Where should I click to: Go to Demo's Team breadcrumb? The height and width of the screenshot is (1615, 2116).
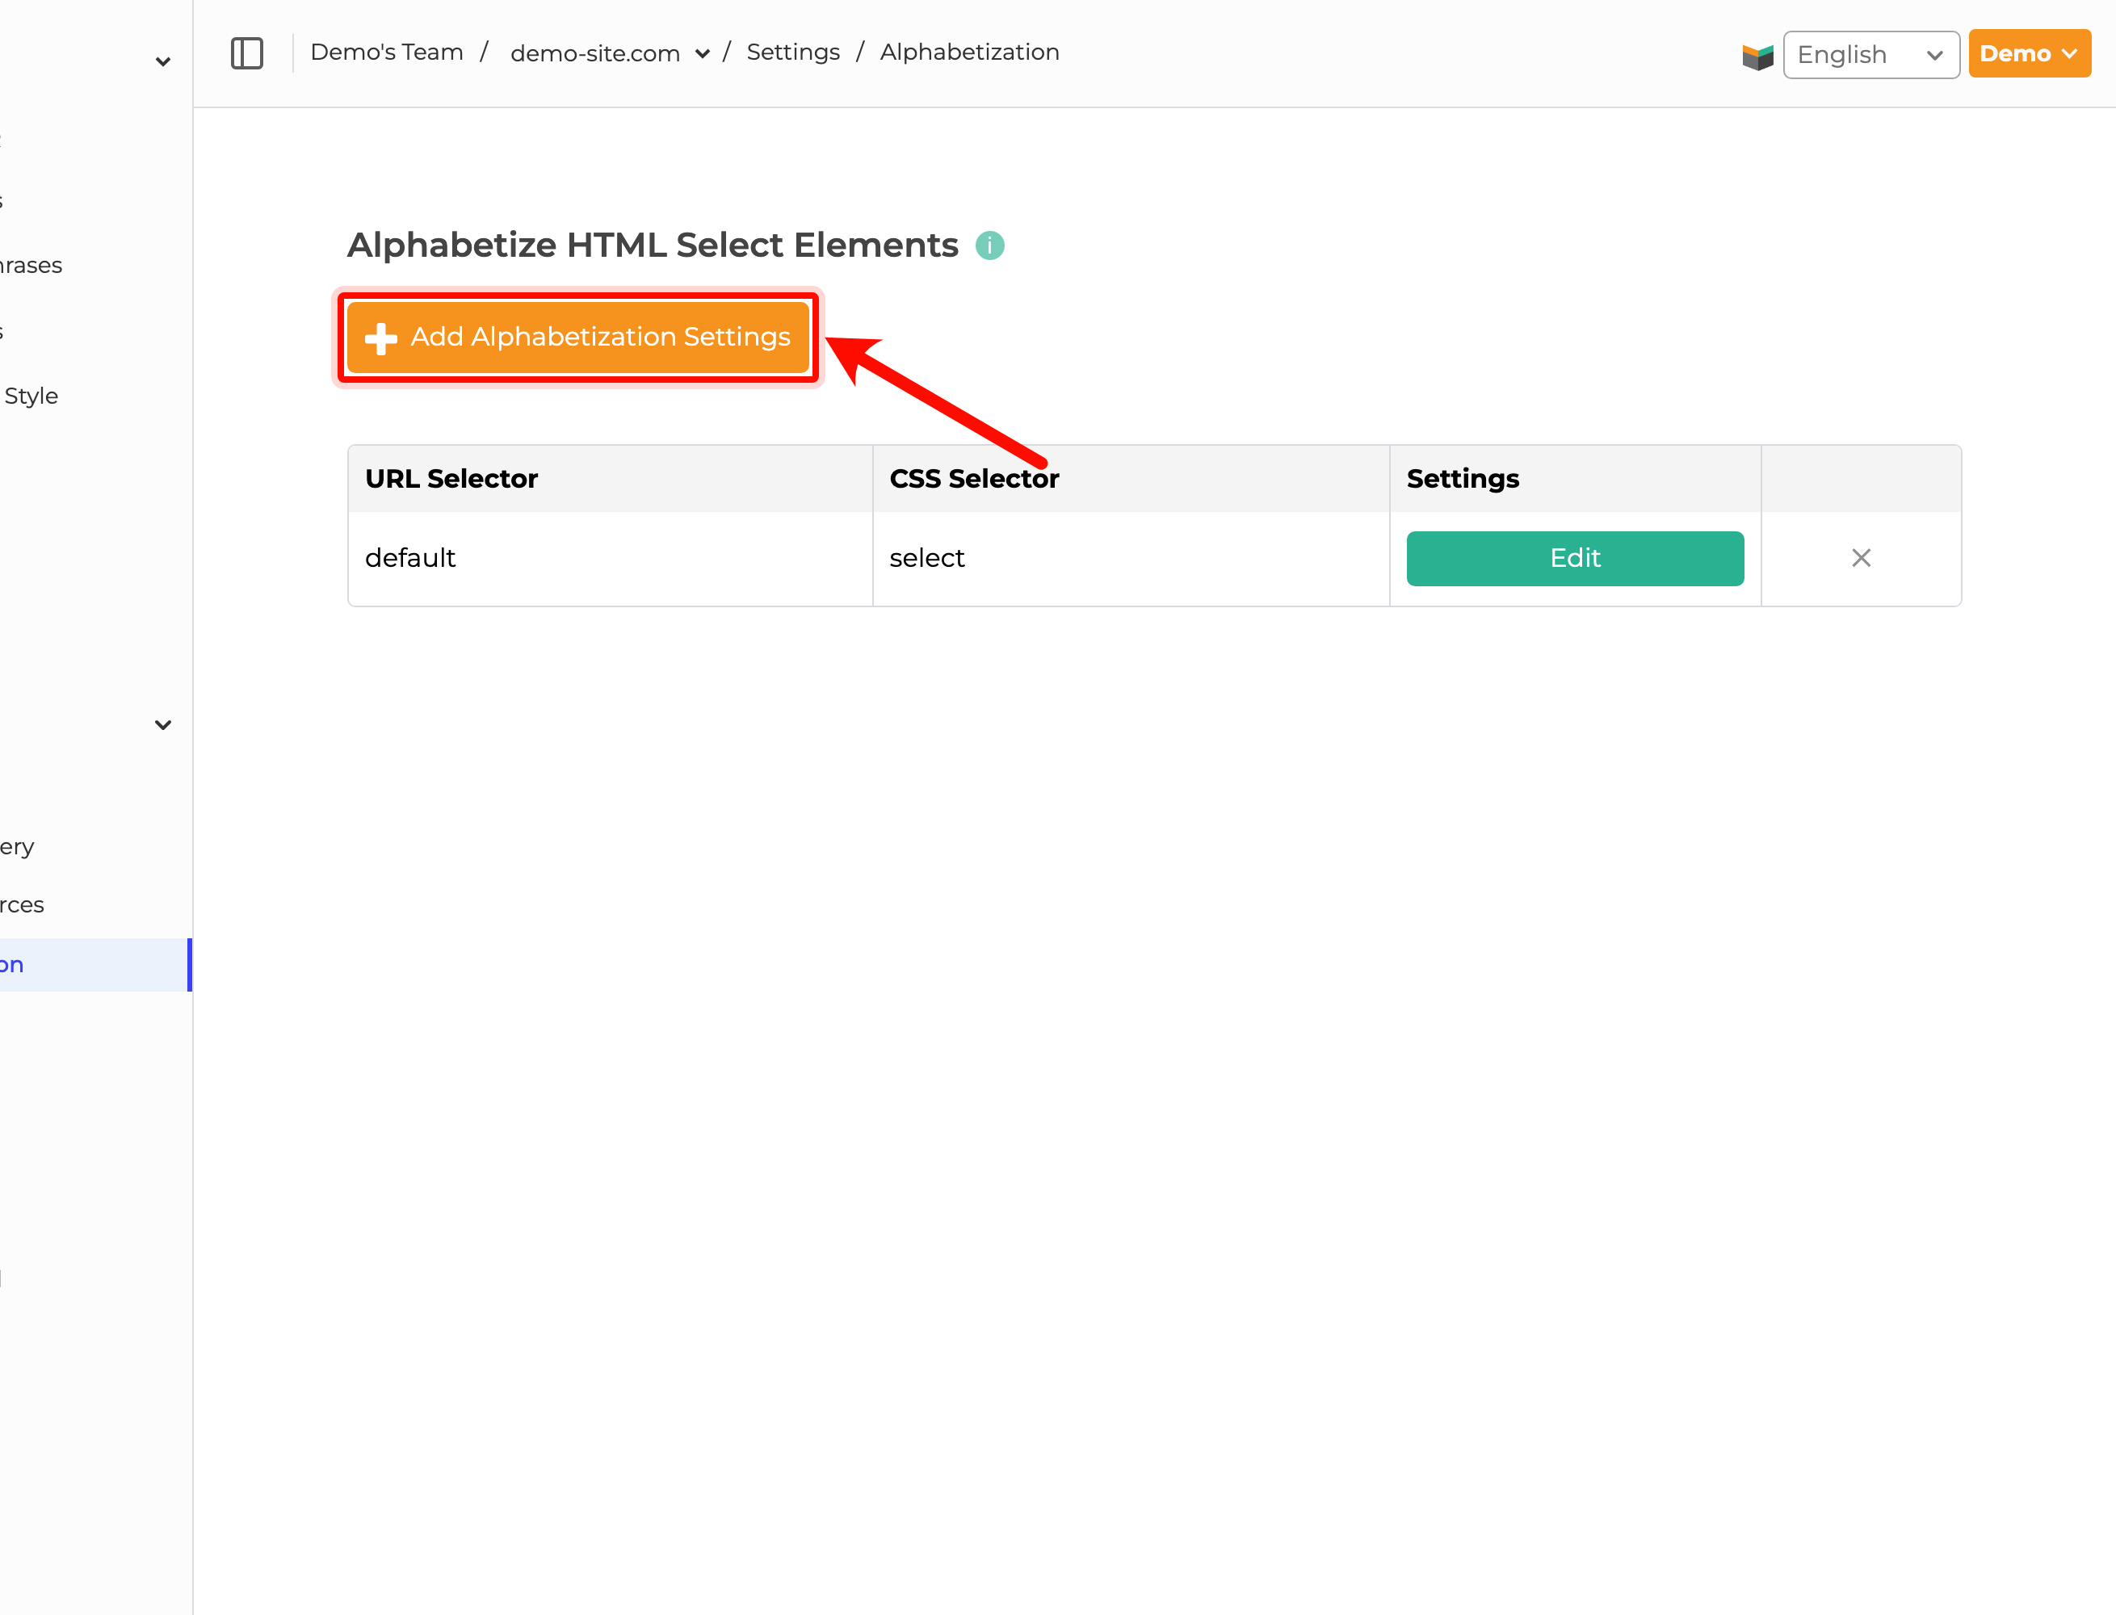[387, 52]
